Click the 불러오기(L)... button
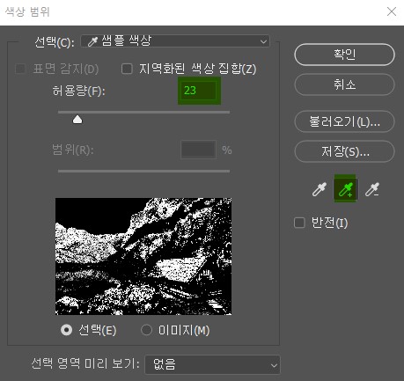Screen dimensions: 404x381 pyautogui.click(x=344, y=121)
